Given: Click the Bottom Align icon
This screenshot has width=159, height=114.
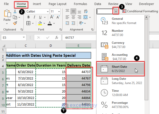Looking at the screenshot, I should [x=79, y=12].
